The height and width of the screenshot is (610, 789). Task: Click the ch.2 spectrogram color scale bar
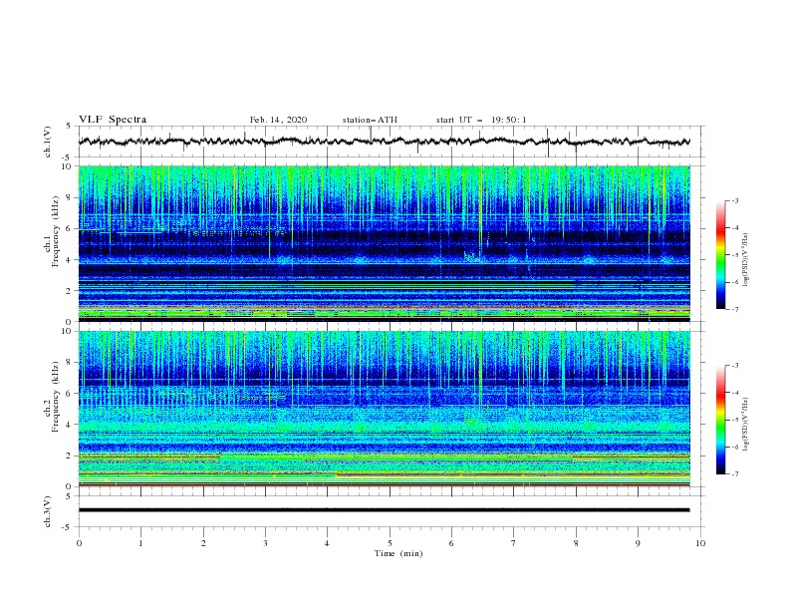coord(720,420)
